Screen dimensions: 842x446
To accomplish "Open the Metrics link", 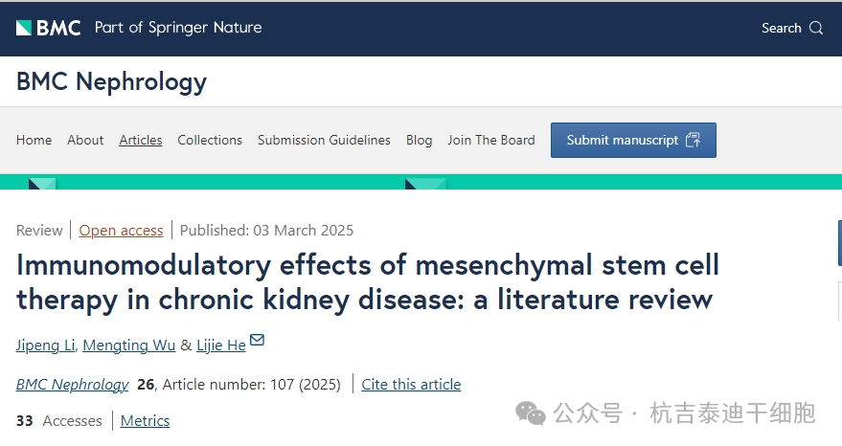I will click(x=145, y=421).
